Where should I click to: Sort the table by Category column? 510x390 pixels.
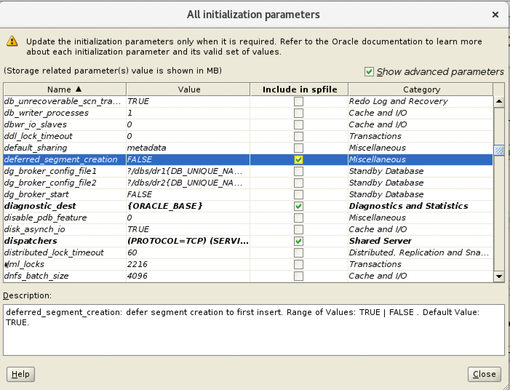pos(421,89)
